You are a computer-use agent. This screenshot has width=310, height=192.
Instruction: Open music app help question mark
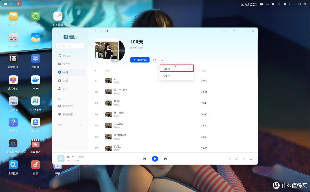tap(234, 31)
